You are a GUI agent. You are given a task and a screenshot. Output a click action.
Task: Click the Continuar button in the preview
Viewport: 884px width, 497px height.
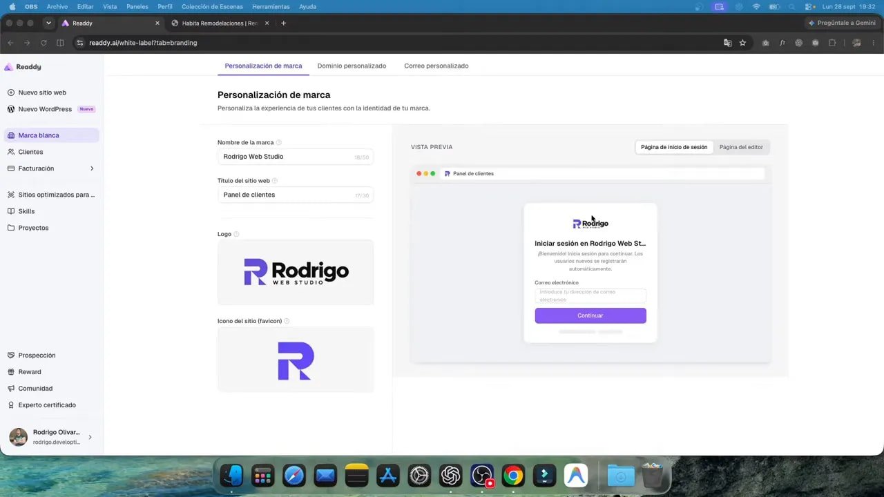590,315
